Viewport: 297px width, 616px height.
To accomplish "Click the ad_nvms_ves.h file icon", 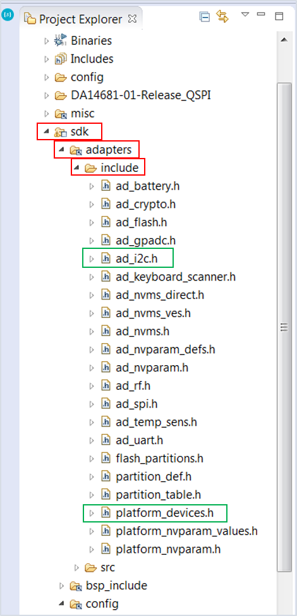I will tap(106, 313).
